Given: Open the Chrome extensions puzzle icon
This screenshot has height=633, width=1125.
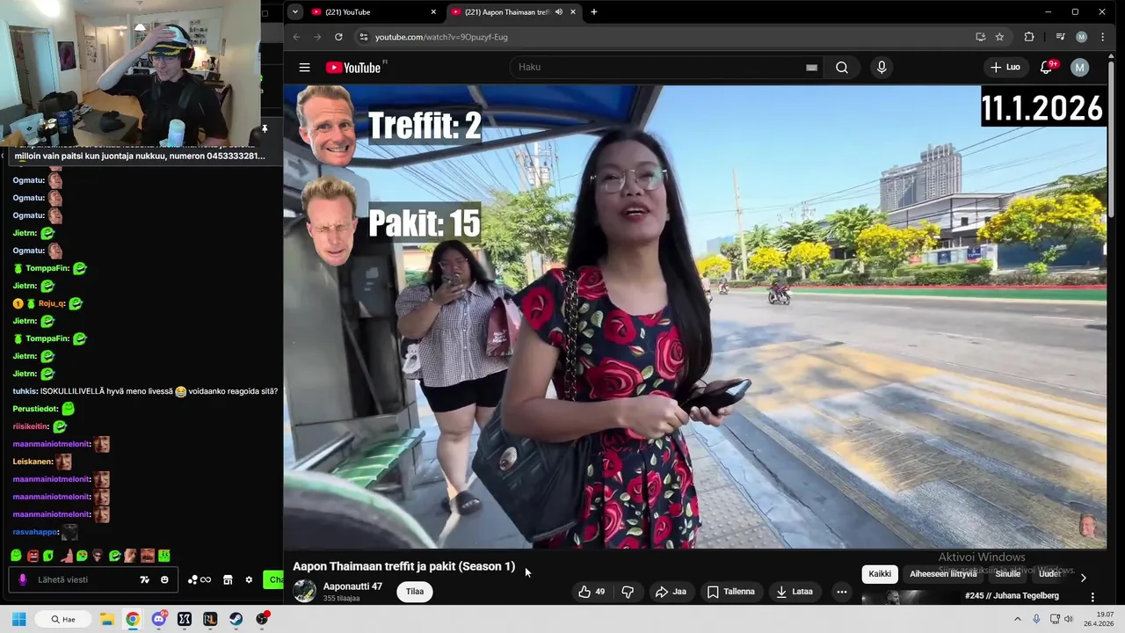Looking at the screenshot, I should point(1029,37).
